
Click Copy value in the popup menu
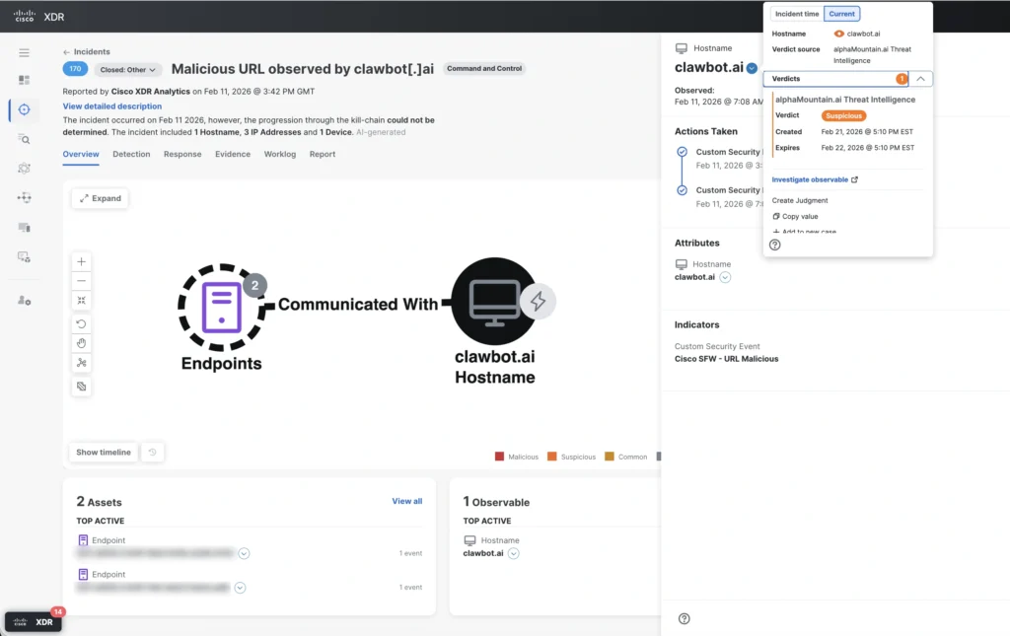pyautogui.click(x=799, y=216)
